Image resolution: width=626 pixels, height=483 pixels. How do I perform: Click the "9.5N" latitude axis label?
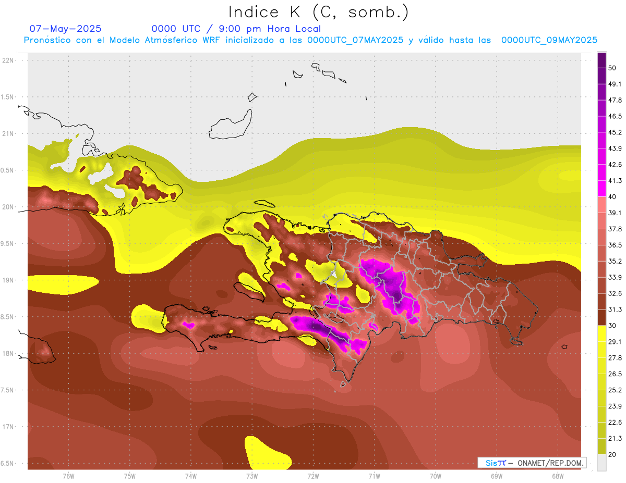(x=8, y=243)
